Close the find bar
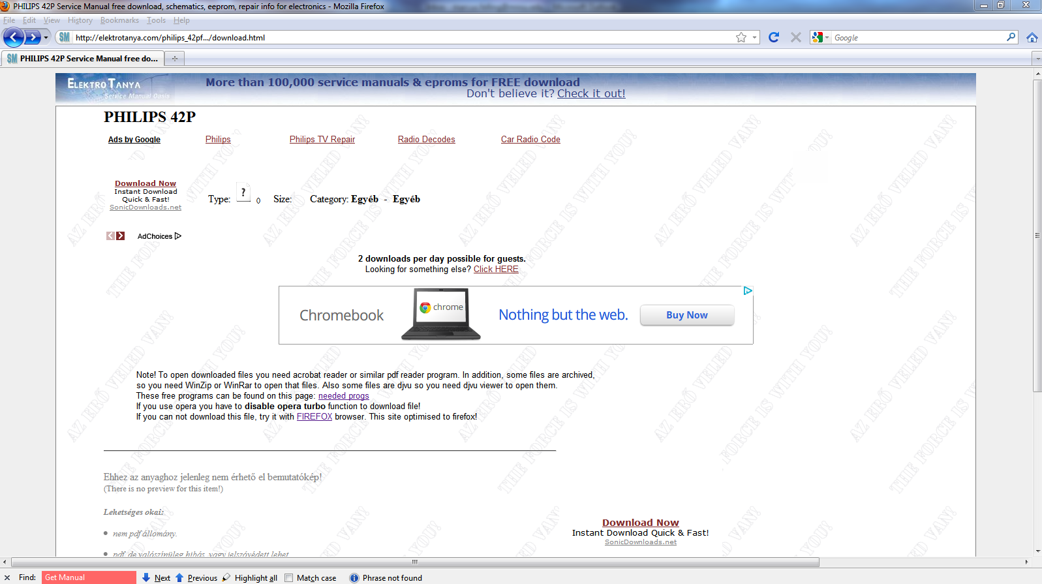 [x=7, y=578]
